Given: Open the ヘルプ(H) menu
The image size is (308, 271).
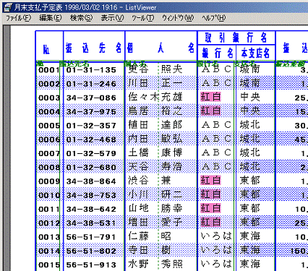Looking at the screenshot, I should coord(213,18).
